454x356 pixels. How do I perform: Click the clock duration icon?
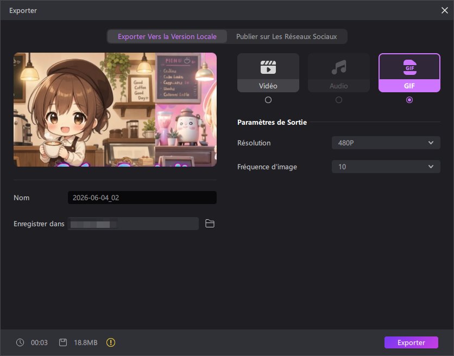pyautogui.click(x=20, y=342)
